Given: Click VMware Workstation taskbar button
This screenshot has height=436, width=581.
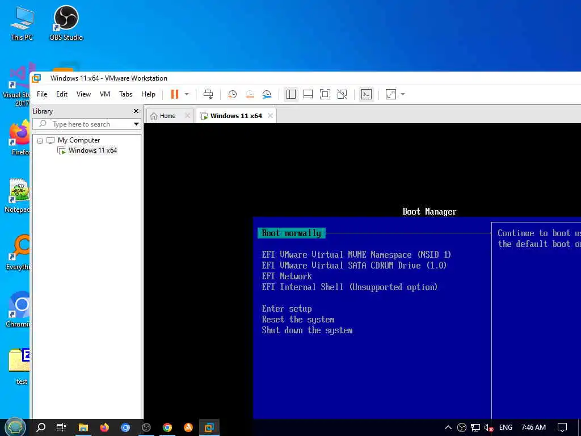Looking at the screenshot, I should click(209, 427).
